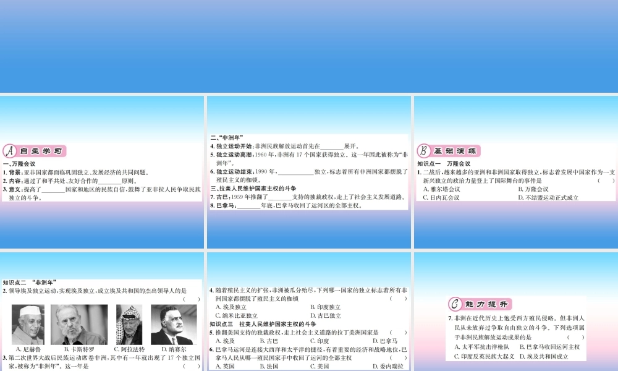Select the heading 一、万隆会议

point(19,164)
